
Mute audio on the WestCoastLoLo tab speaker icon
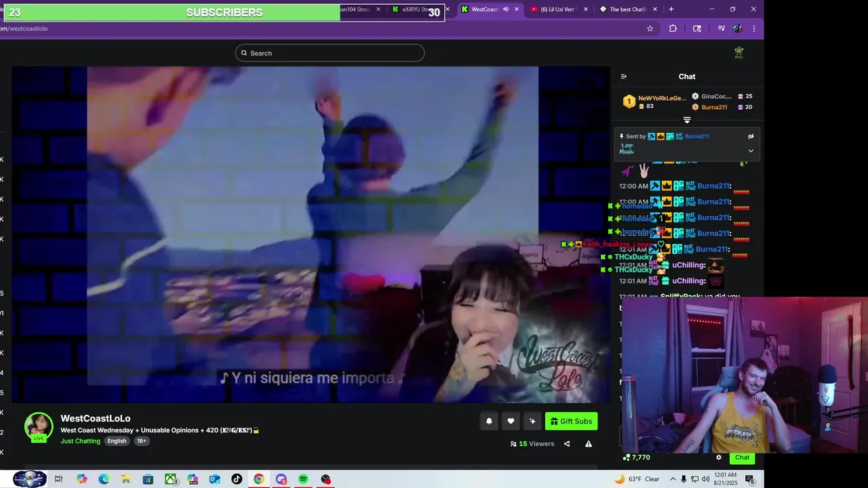pyautogui.click(x=505, y=9)
